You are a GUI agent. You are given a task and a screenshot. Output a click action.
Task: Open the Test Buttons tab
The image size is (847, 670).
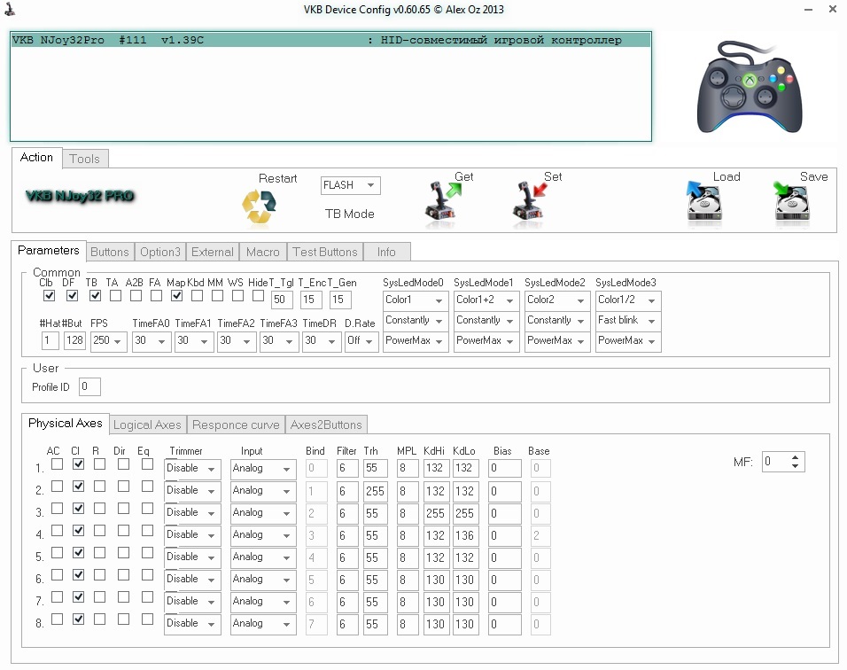click(x=324, y=252)
